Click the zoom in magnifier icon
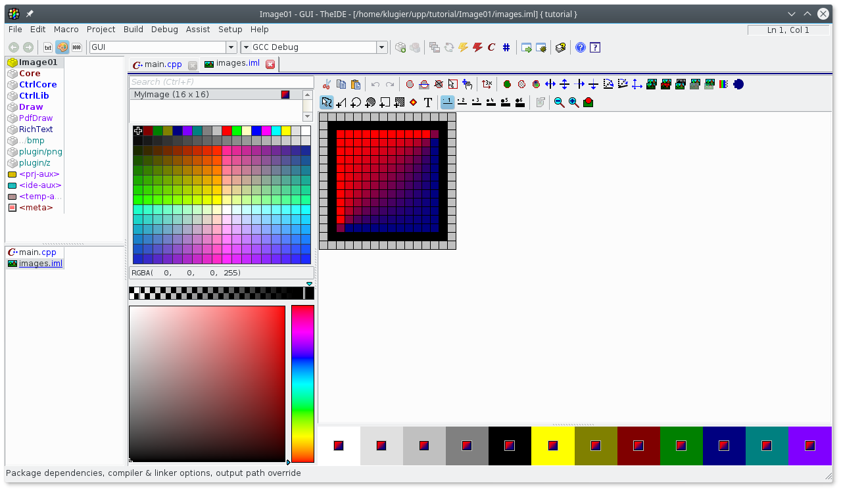This screenshot has height=491, width=841. (x=573, y=103)
